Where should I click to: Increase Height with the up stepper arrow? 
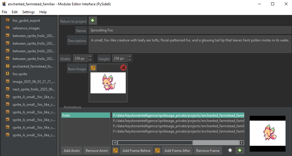point(130,57)
